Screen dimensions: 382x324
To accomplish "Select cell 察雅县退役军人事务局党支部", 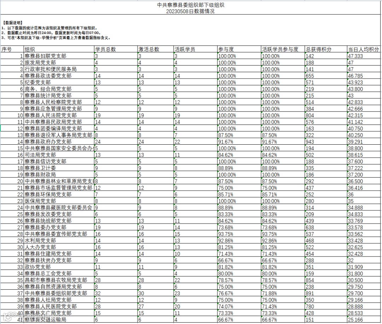I will [59, 135].
